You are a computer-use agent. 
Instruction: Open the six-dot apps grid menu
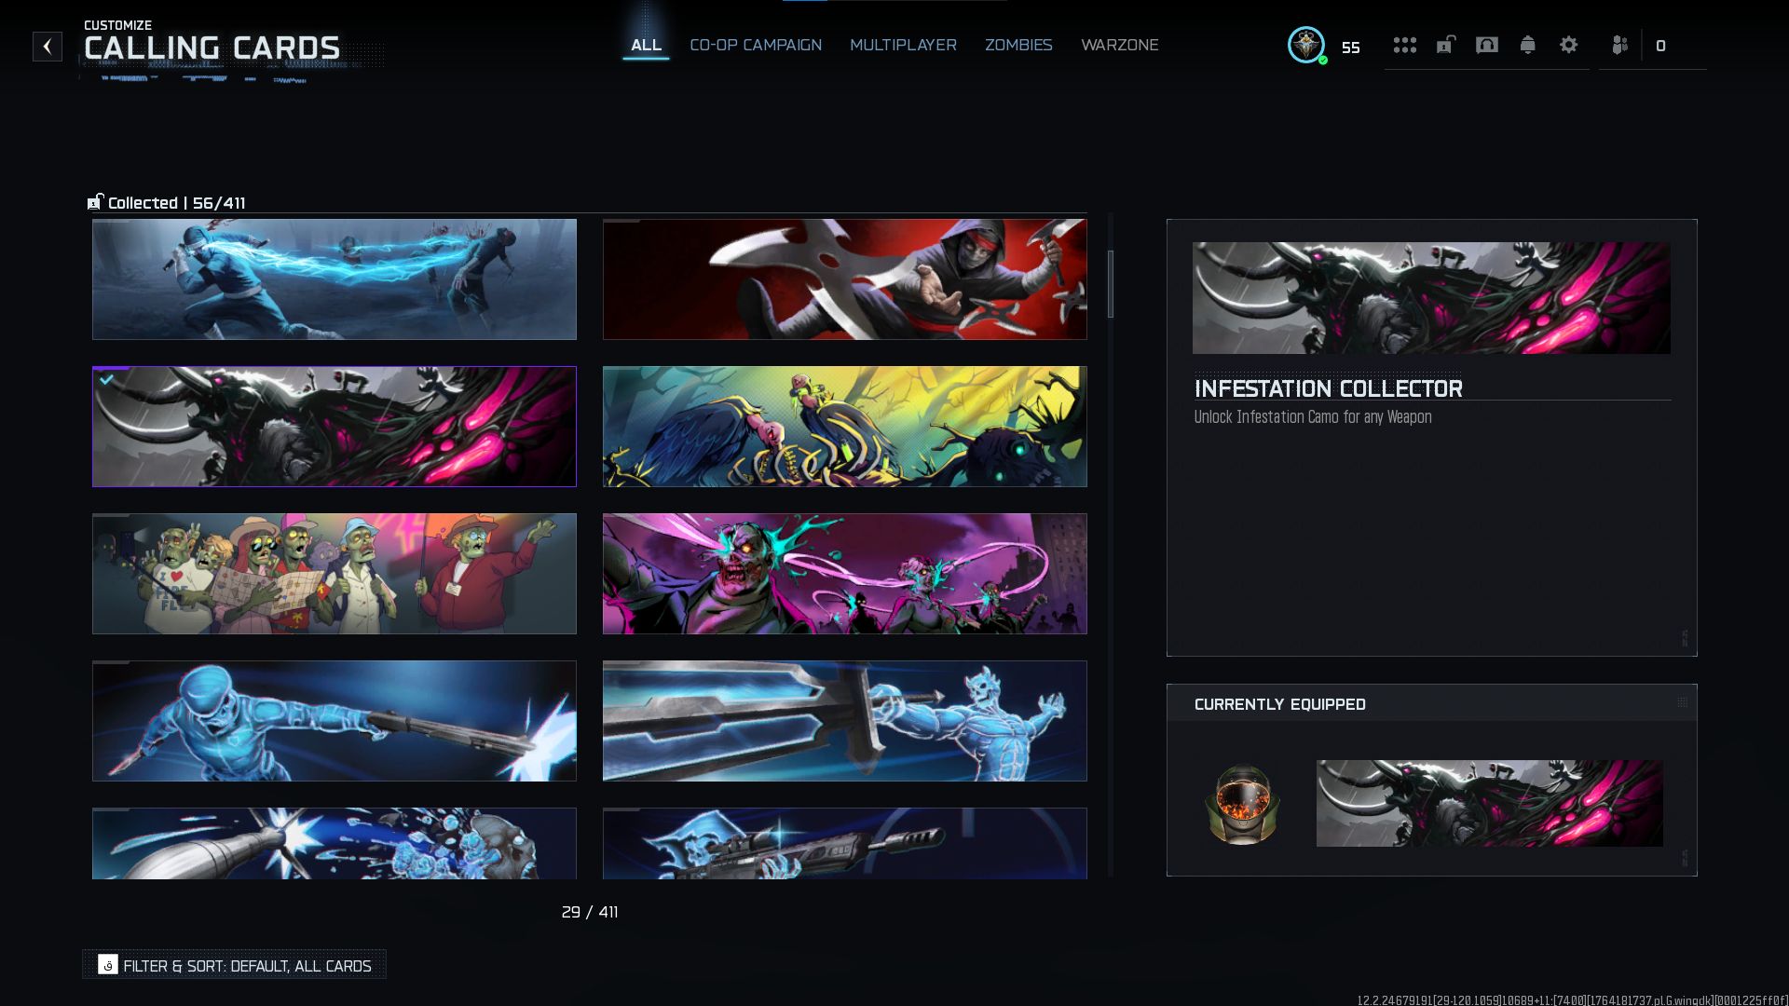point(1404,45)
